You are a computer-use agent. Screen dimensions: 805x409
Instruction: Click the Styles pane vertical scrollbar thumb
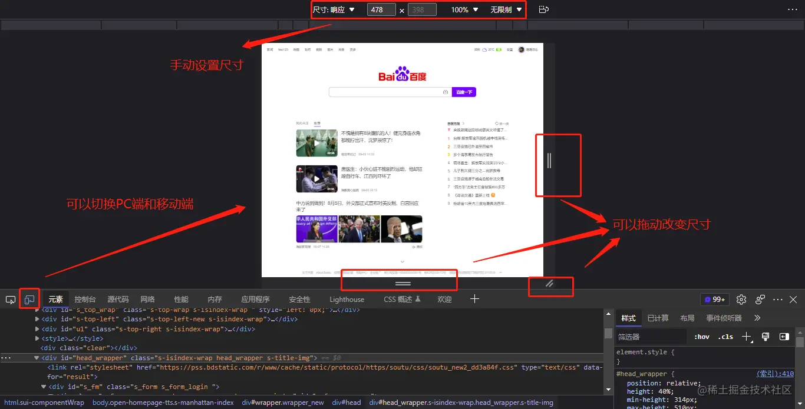tap(800, 342)
